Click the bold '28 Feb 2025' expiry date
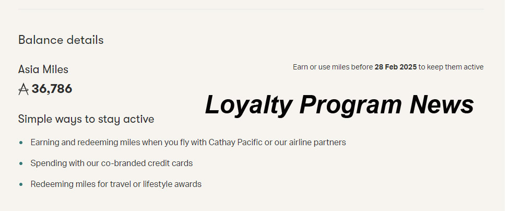 (395, 67)
